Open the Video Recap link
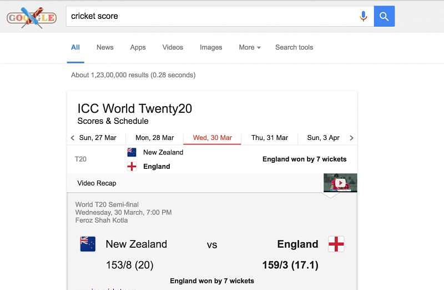 tap(97, 183)
